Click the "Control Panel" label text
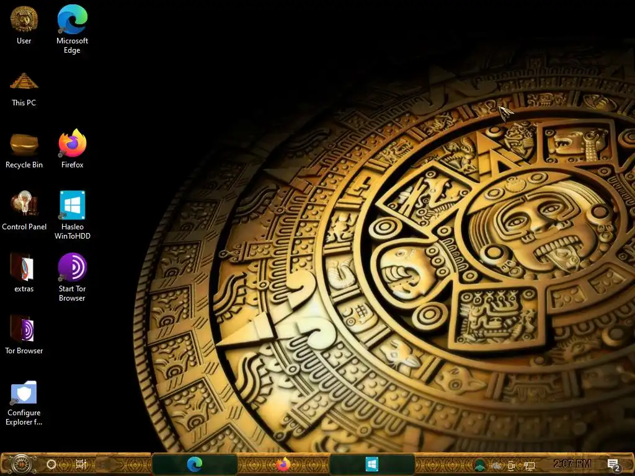635x476 pixels. pyautogui.click(x=24, y=227)
